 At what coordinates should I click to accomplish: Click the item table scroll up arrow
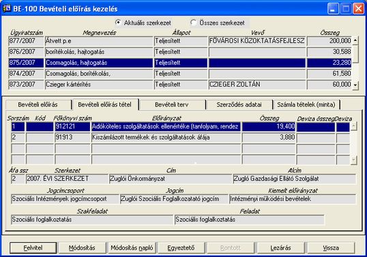tap(353, 126)
